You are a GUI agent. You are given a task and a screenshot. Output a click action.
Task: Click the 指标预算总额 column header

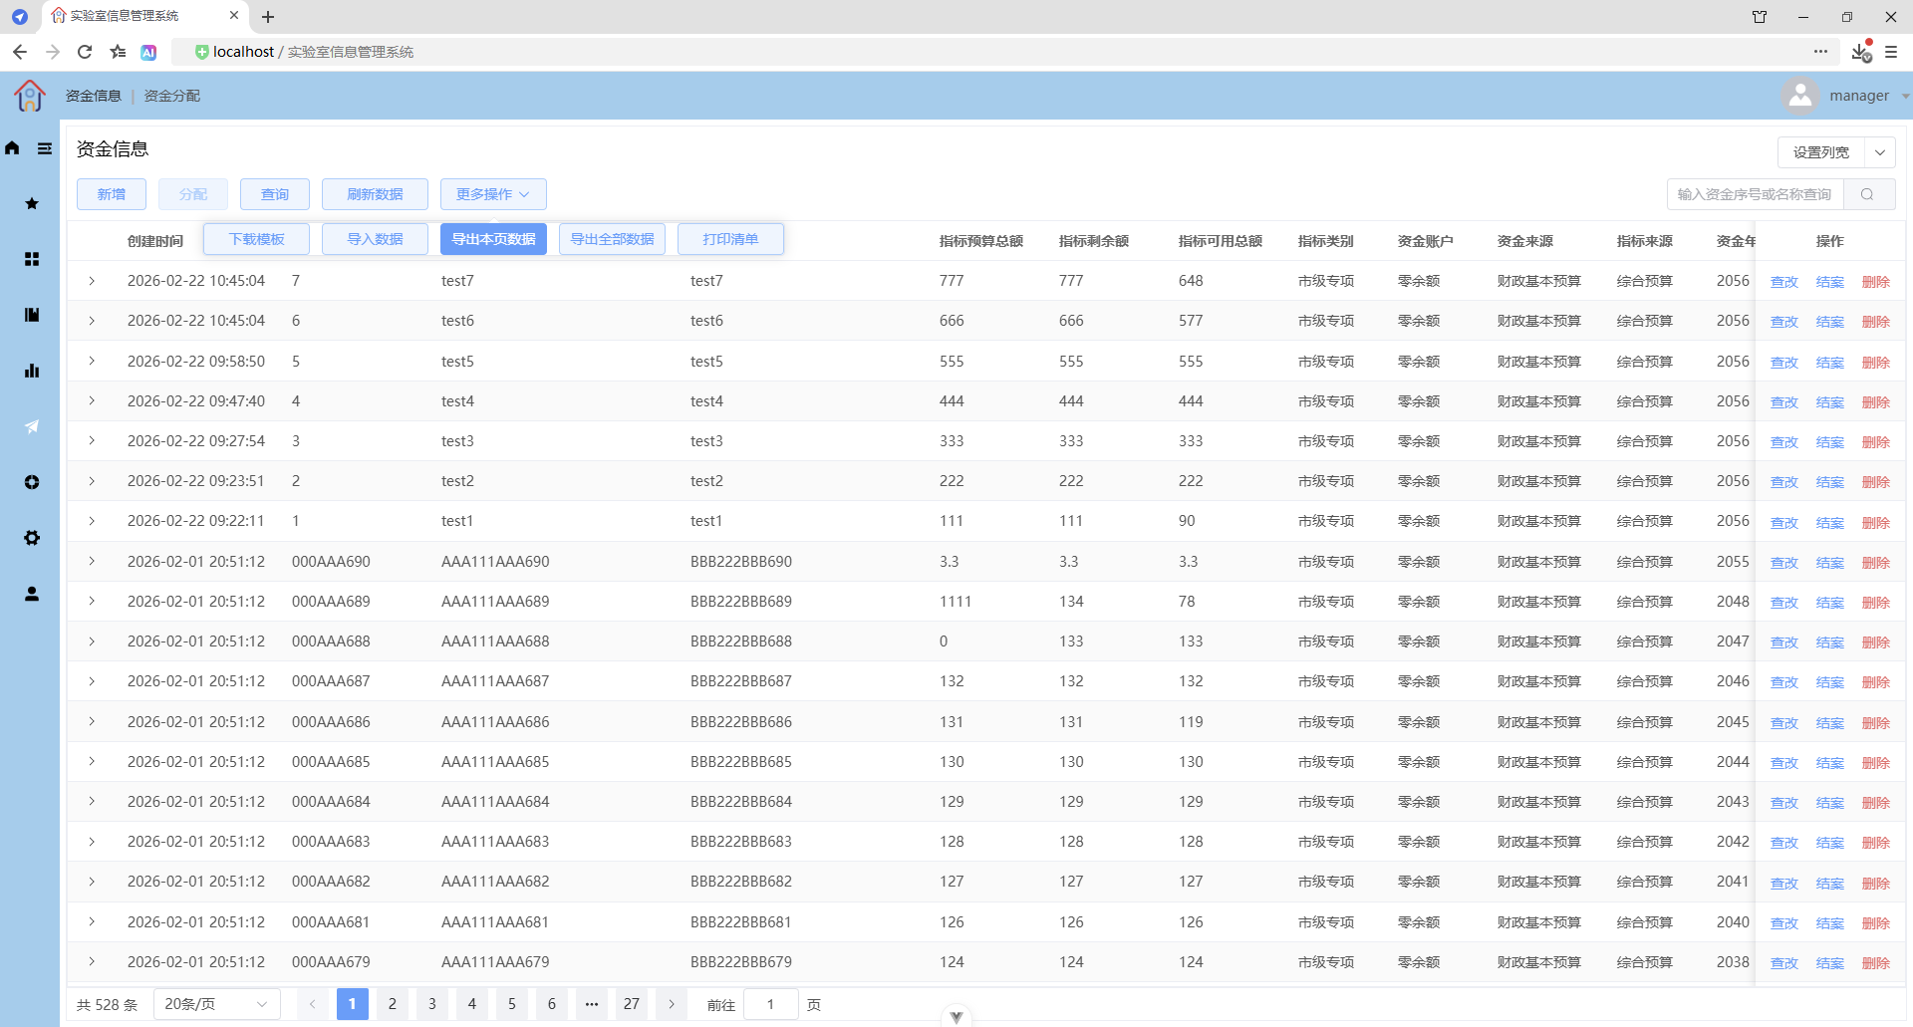[981, 241]
